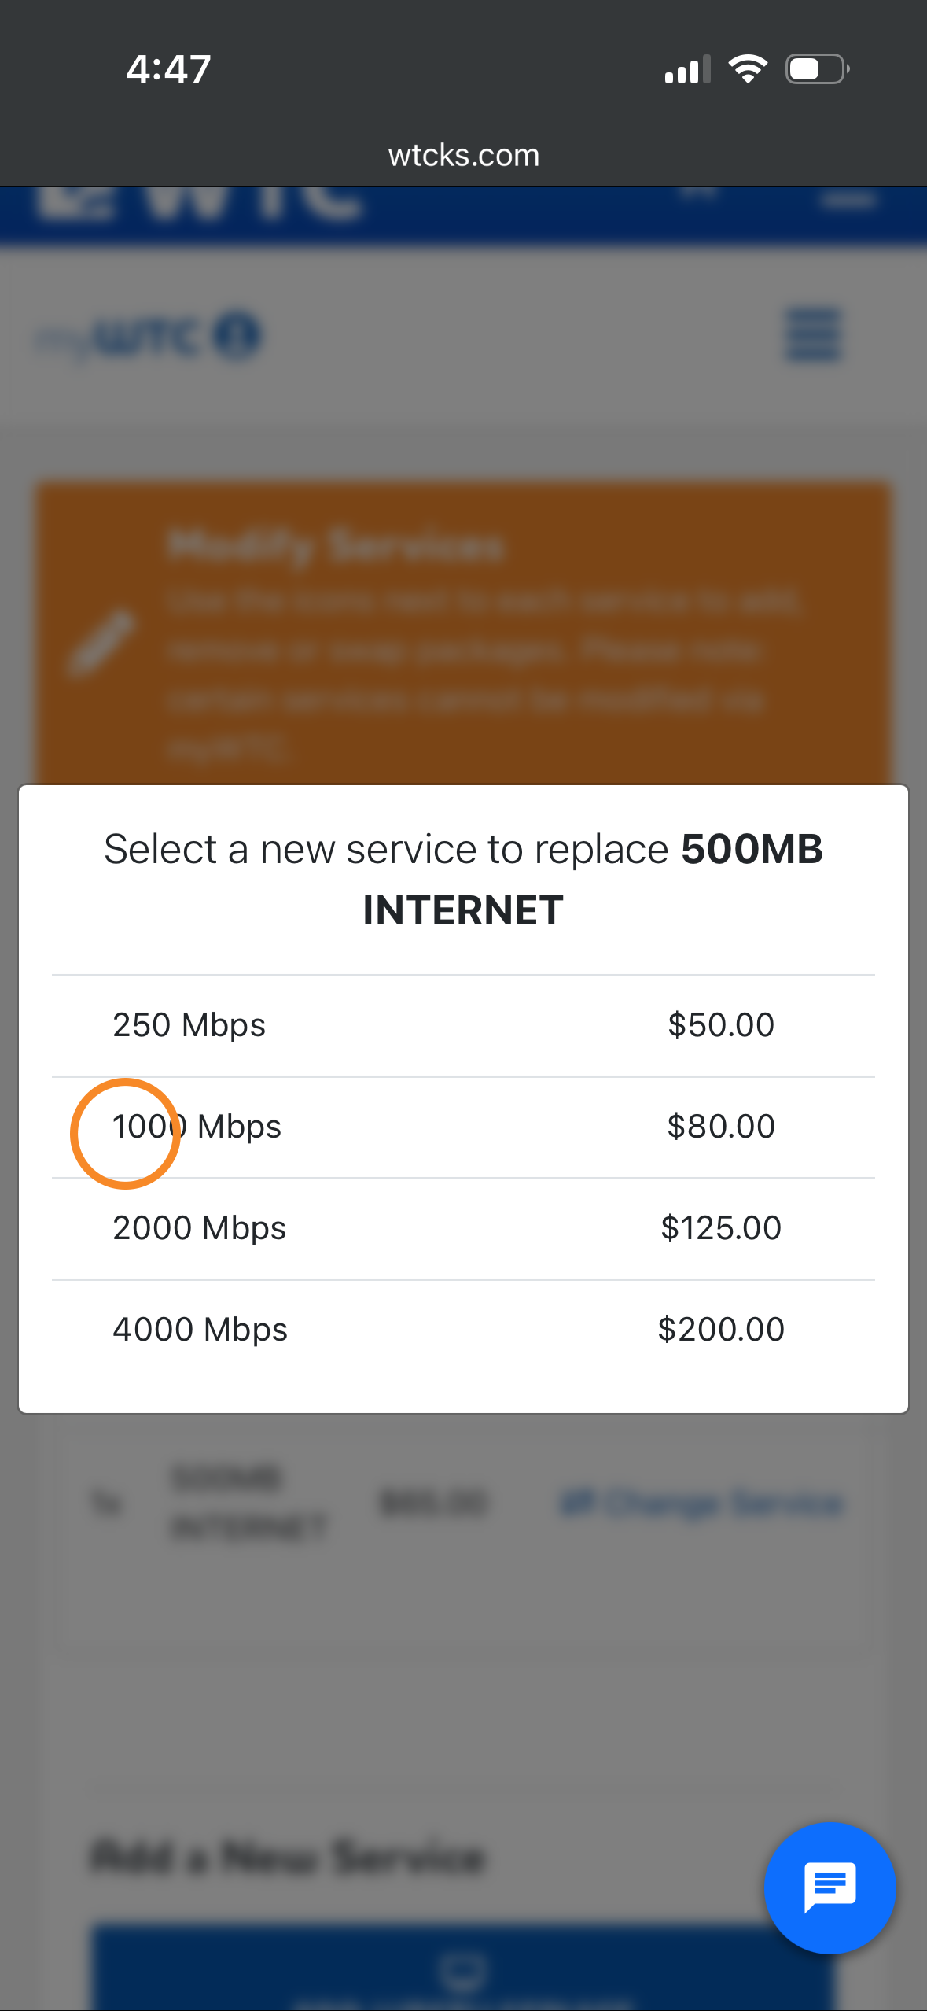Image resolution: width=927 pixels, height=2011 pixels.
Task: Tap the wtcks.com address bar
Action: click(x=463, y=155)
